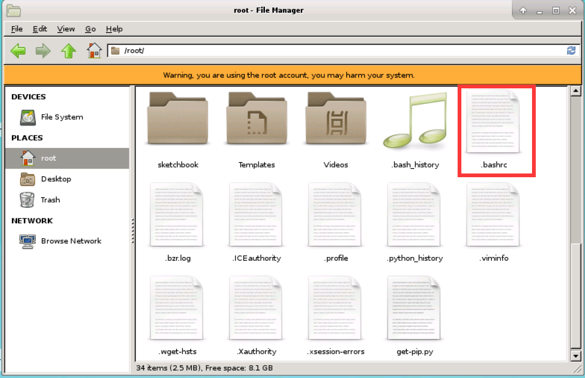Click the file list scrollbar down arrow
585x378 pixels.
coord(576,356)
